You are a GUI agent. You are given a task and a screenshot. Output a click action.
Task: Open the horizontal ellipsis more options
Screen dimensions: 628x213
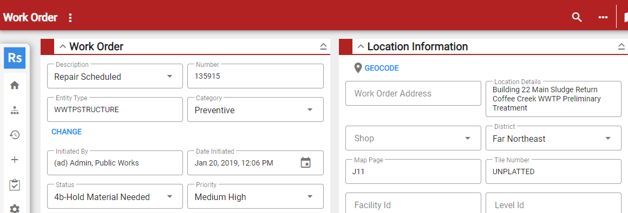603,17
